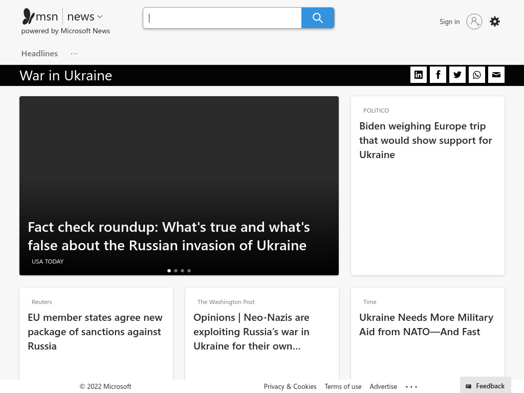Click the War in Ukraine heading
Image resolution: width=524 pixels, height=393 pixels.
(66, 76)
